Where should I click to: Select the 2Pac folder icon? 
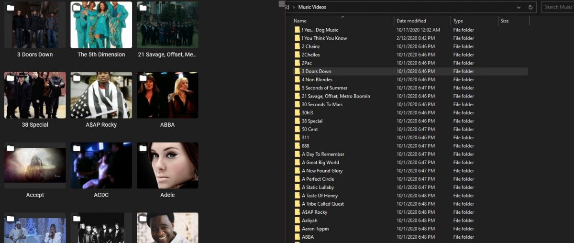coord(298,63)
